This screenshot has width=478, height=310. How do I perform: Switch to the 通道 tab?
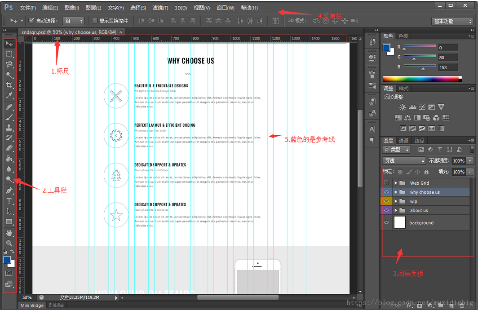(403, 141)
